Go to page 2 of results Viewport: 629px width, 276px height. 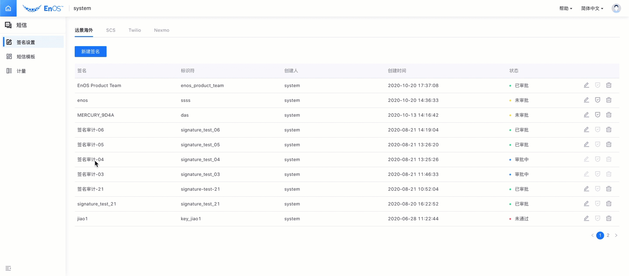coord(608,236)
